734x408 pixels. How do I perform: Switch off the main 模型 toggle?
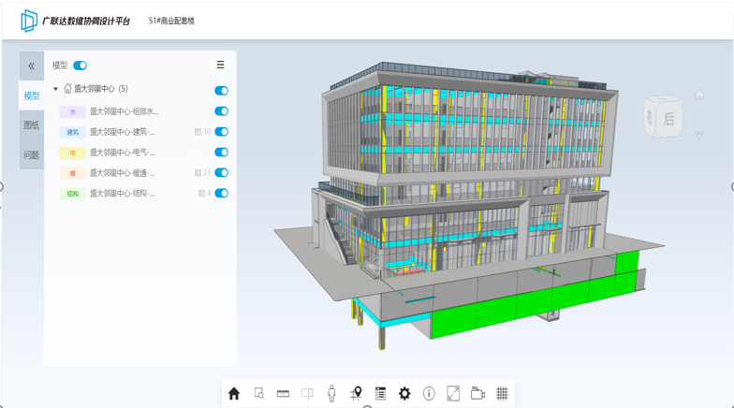[80, 66]
